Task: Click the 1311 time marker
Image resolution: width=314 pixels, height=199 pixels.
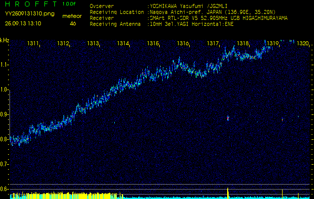Action: pos(33,44)
